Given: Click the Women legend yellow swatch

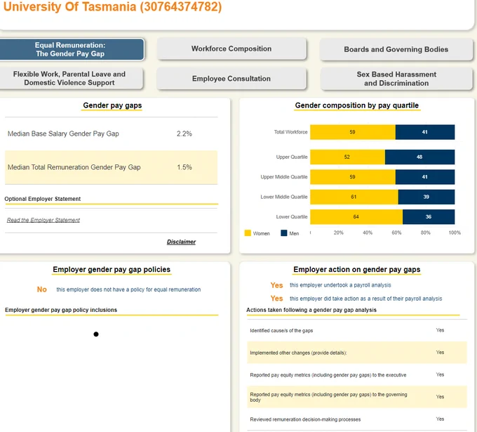Looking at the screenshot, I should [x=248, y=233].
